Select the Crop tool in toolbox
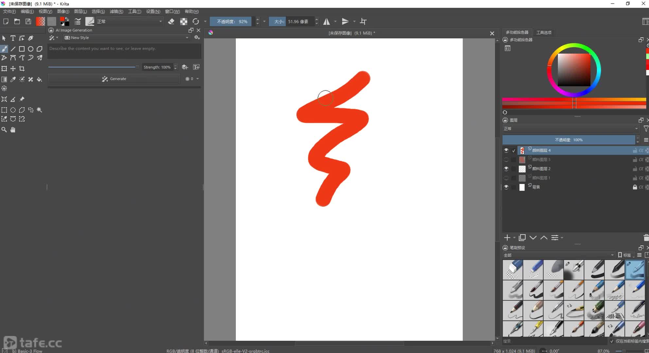649x353 pixels. point(22,69)
